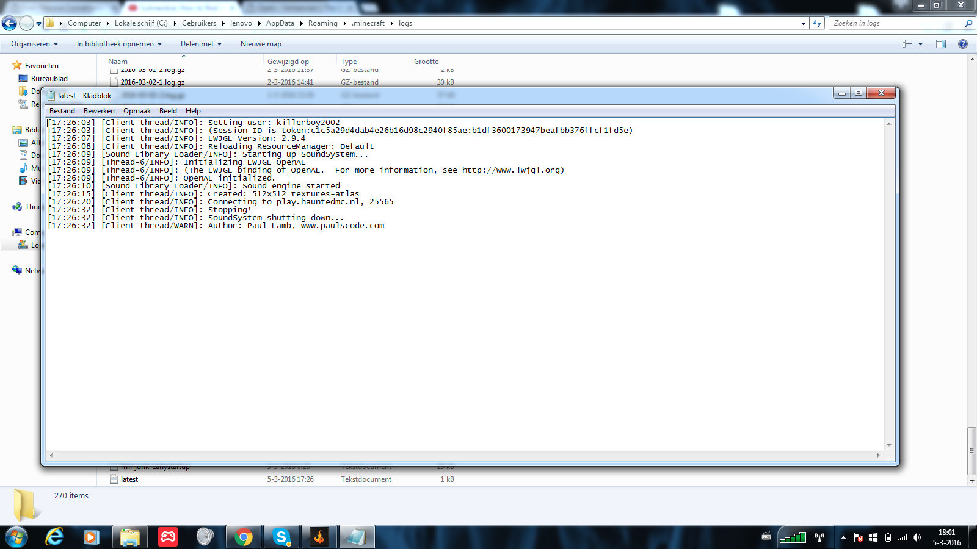Expand the address bar history dropdown
This screenshot has width=977, height=549.
[x=803, y=23]
